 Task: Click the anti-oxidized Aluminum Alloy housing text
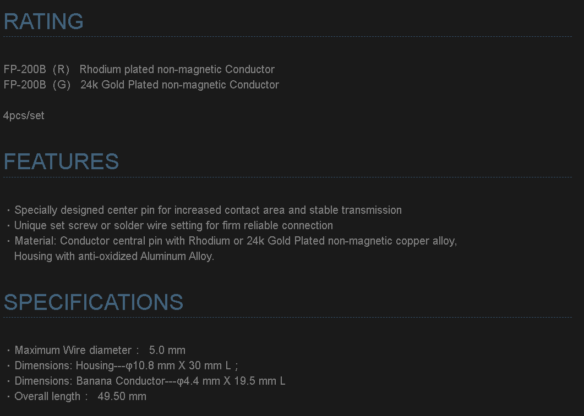pyautogui.click(x=114, y=256)
